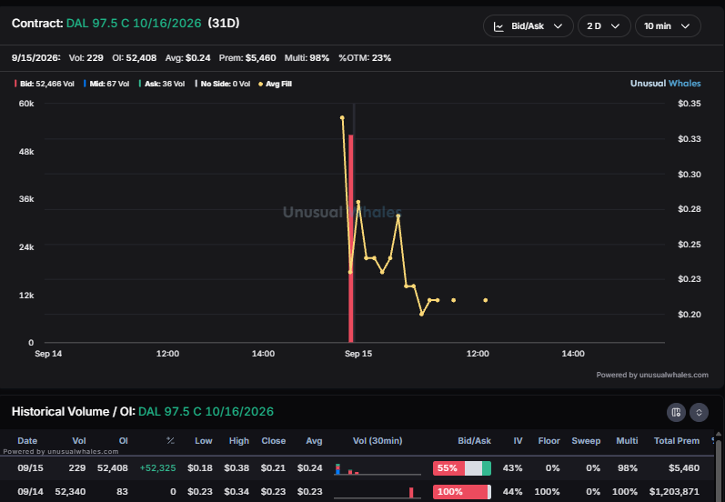Open the 10 min interval dropdown
The width and height of the screenshot is (725, 502).
pos(668,25)
